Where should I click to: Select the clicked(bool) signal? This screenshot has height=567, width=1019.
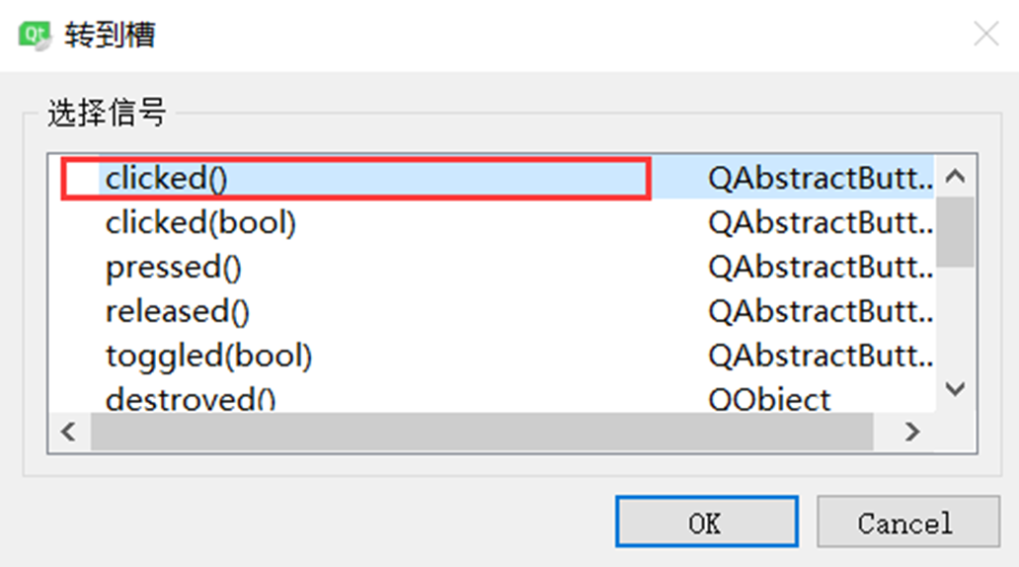(200, 223)
